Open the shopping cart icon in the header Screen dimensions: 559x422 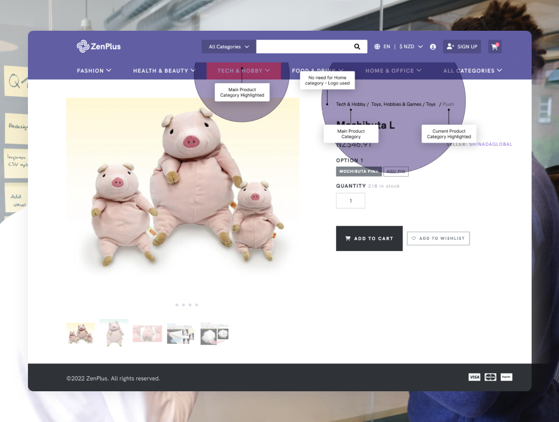click(494, 47)
